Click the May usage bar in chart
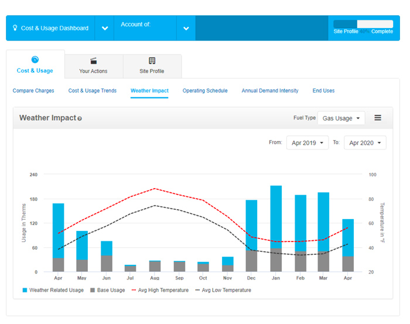This screenshot has height=324, width=410. tap(82, 251)
